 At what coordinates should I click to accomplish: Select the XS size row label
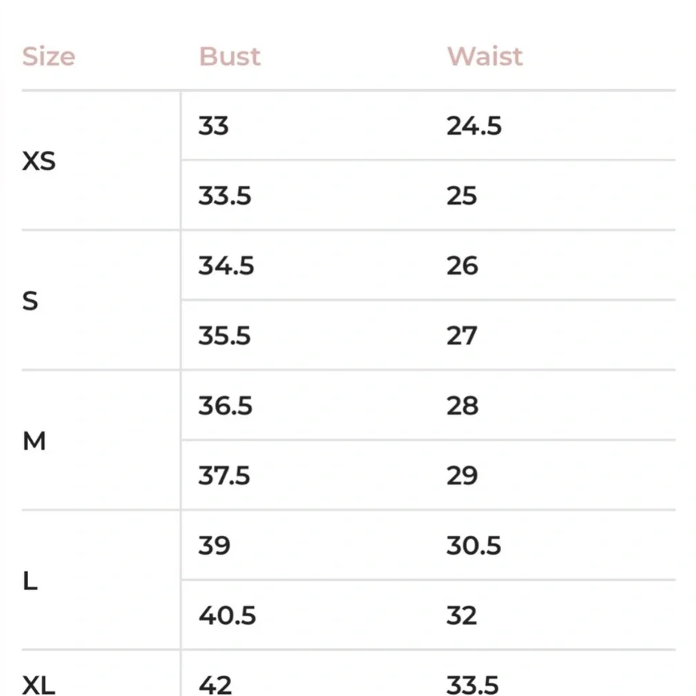point(39,161)
